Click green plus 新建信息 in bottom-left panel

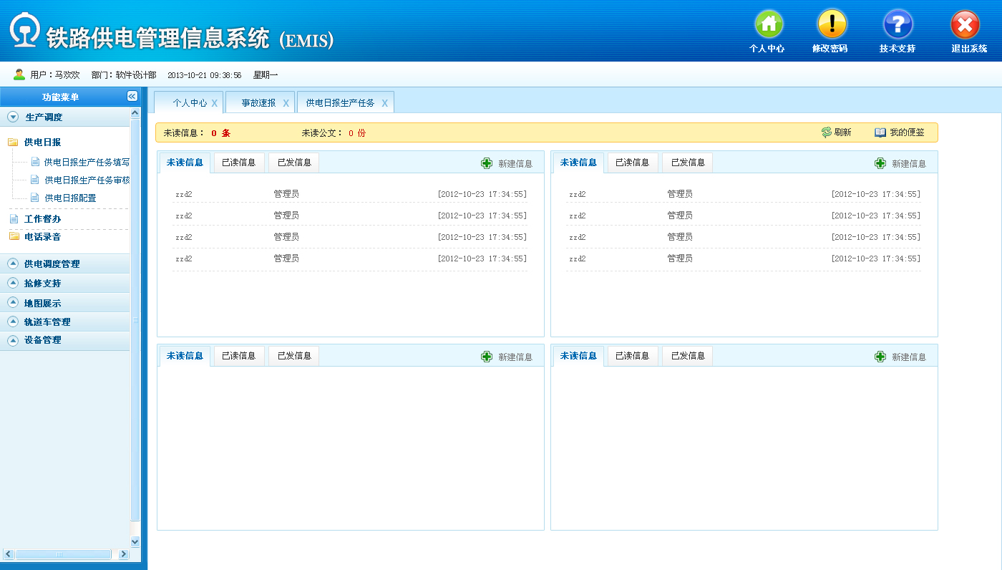click(x=487, y=357)
